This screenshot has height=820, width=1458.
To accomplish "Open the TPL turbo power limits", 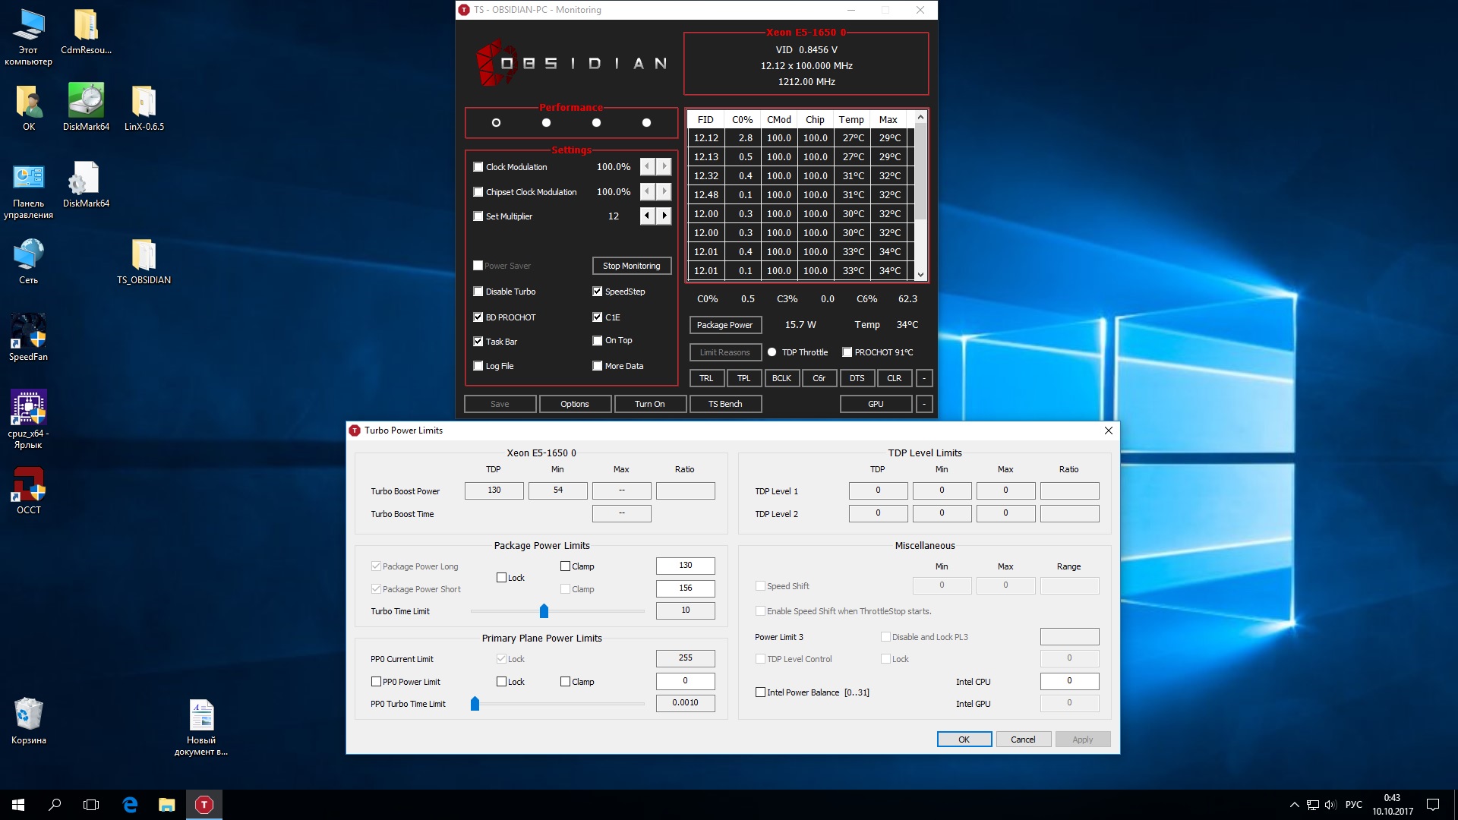I will 744,378.
